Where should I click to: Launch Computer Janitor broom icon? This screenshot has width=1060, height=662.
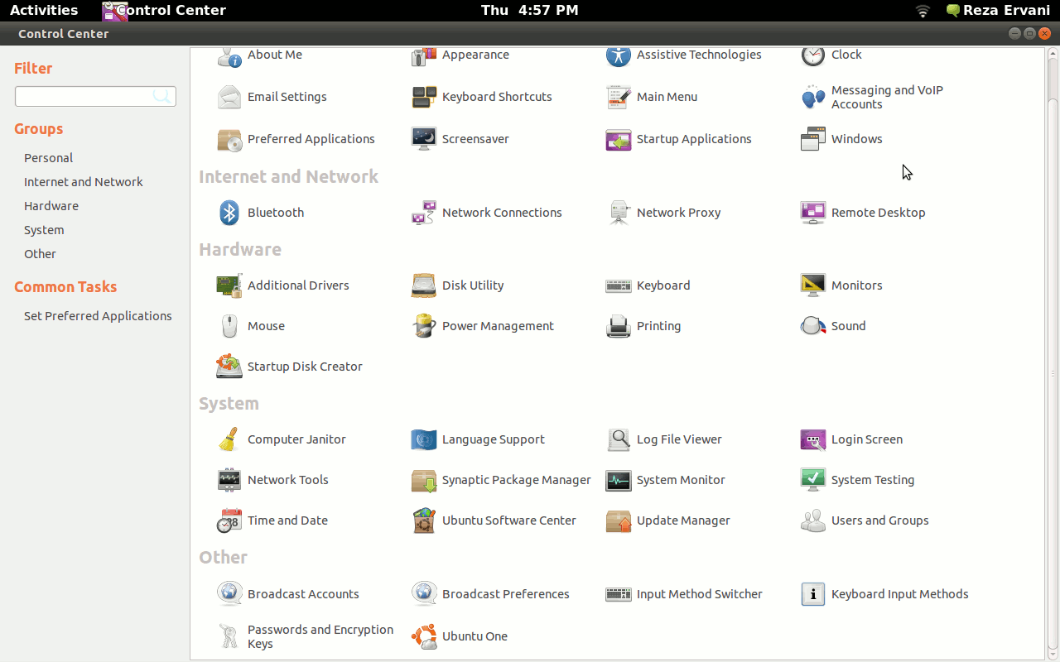click(x=229, y=439)
